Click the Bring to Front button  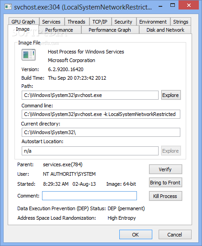click(165, 183)
